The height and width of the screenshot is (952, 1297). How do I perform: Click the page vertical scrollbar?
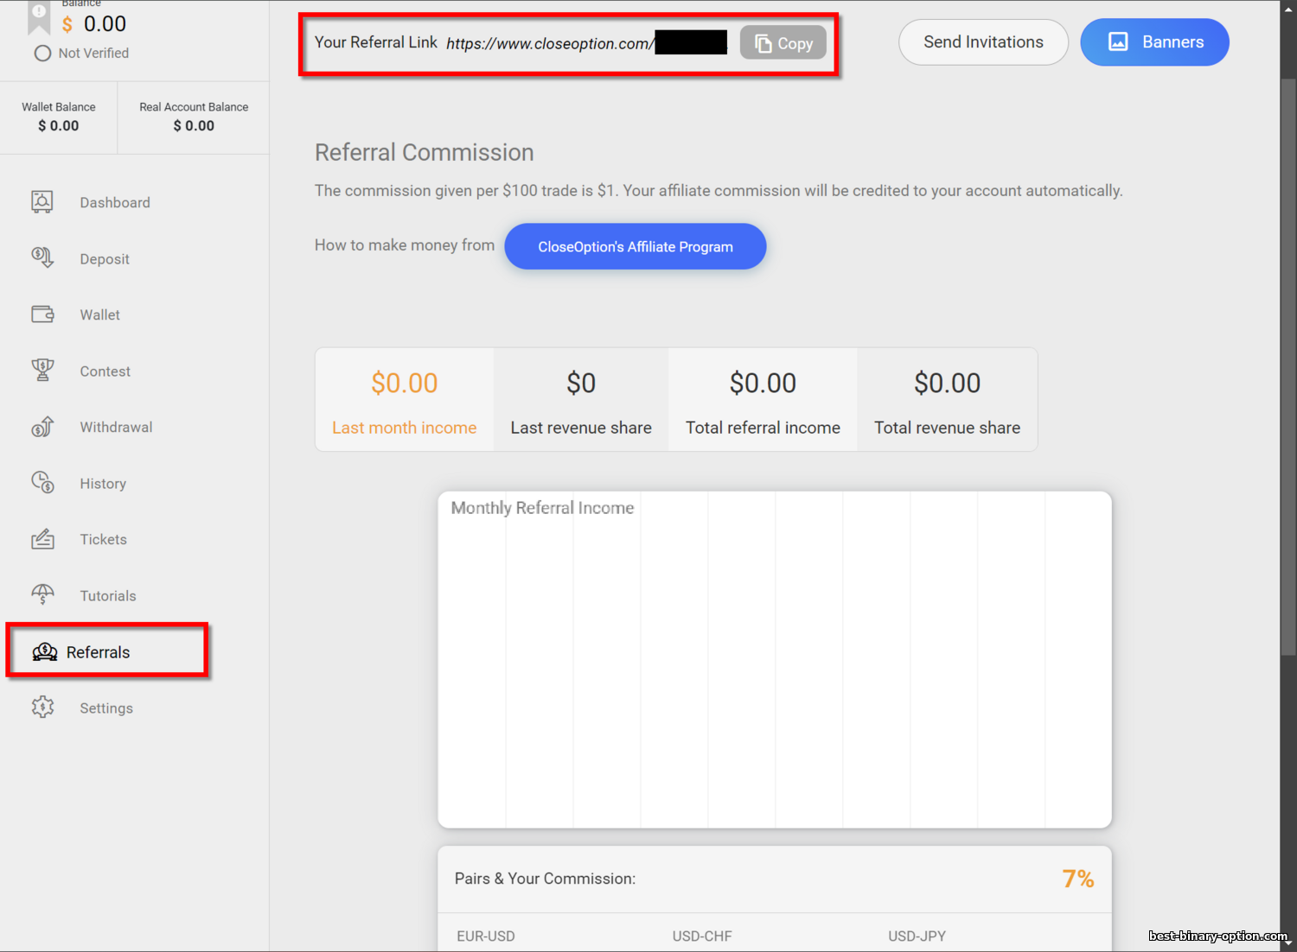coord(1288,363)
